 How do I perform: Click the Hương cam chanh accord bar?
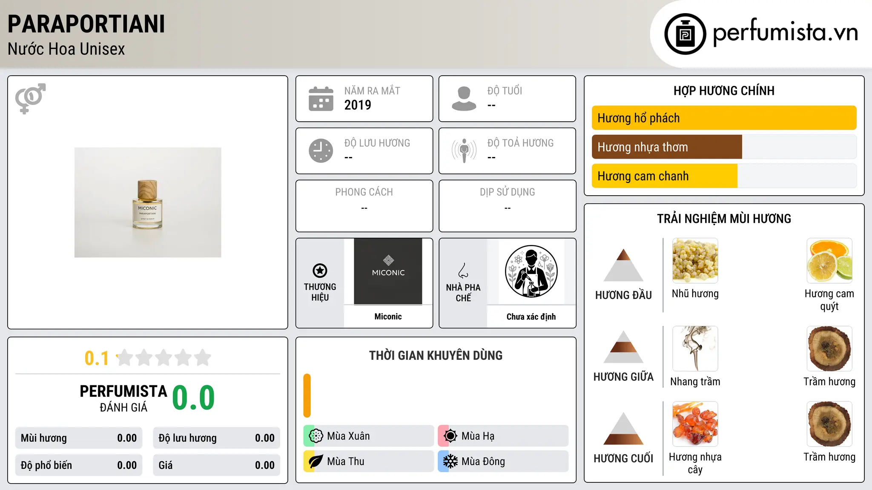724,176
